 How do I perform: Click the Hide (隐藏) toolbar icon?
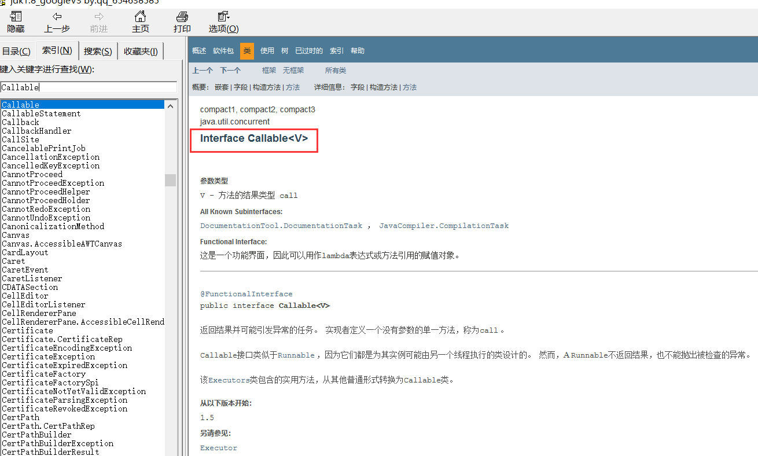pos(16,22)
